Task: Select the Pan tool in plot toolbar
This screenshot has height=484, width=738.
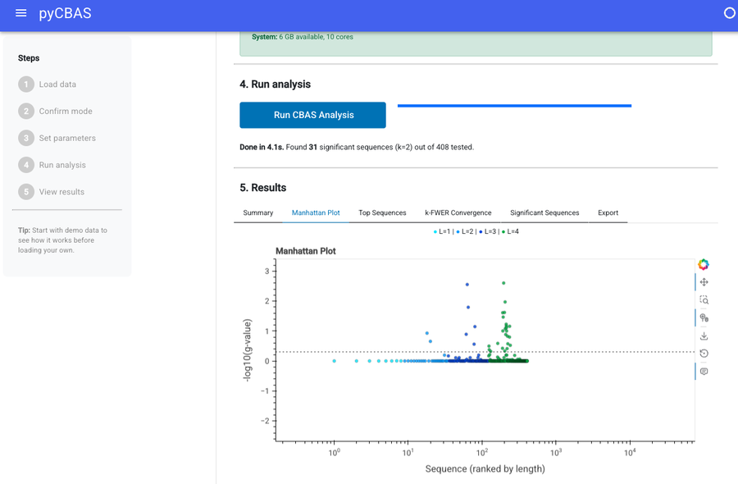Action: tap(704, 282)
